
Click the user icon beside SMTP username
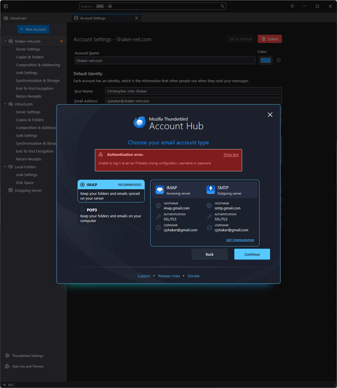pyautogui.click(x=209, y=228)
